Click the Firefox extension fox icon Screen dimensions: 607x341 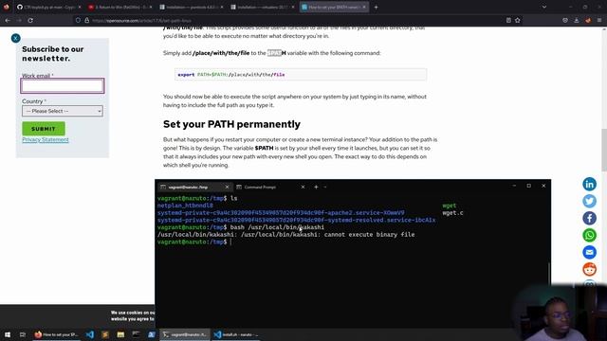pos(588,20)
